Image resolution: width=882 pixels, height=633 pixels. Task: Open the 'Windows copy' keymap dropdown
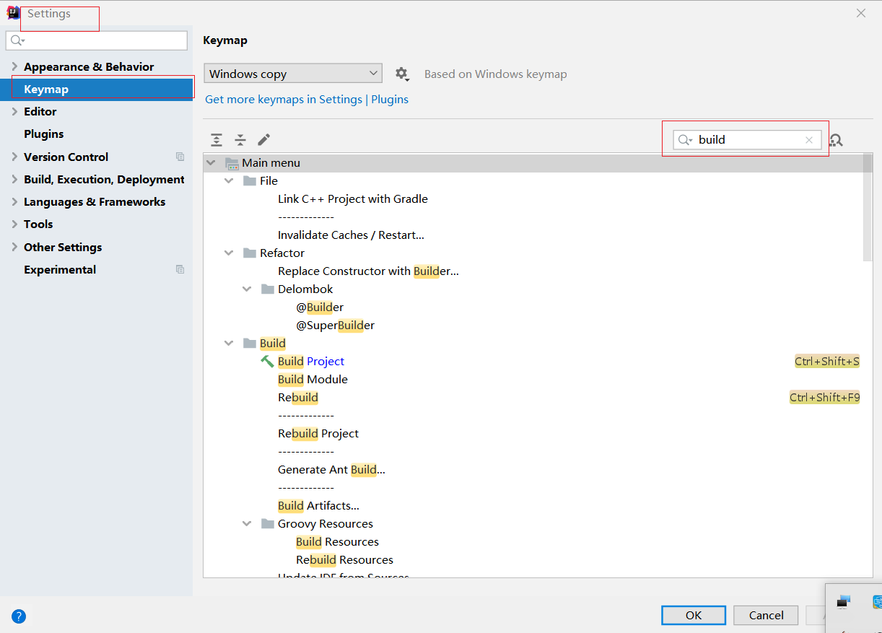(293, 74)
